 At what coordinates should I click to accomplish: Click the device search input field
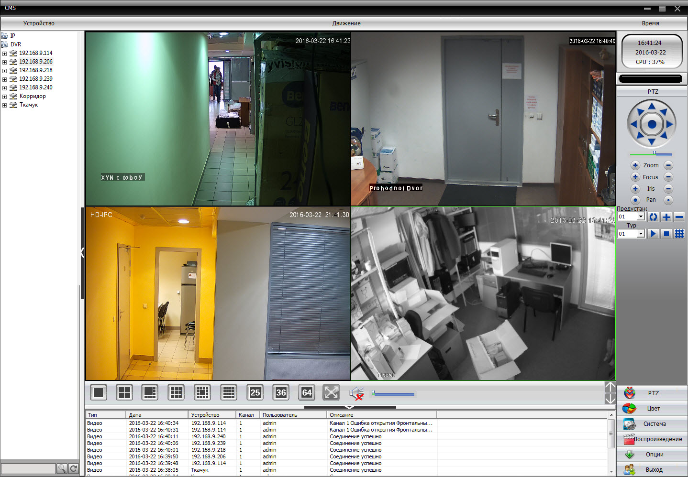[28, 468]
